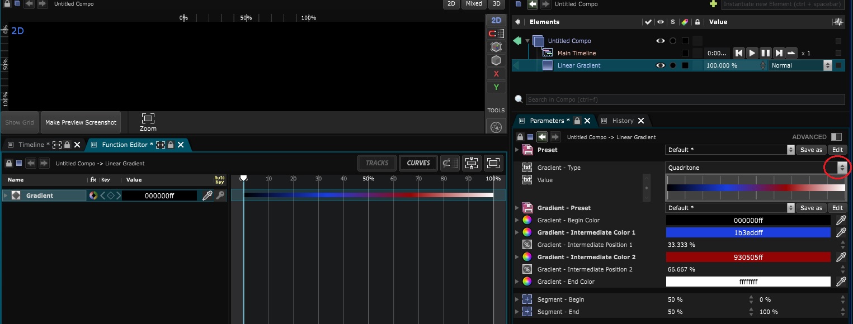Image resolution: width=853 pixels, height=324 pixels.
Task: Toggle the snapping icon next to CURVES
Action: 449,163
